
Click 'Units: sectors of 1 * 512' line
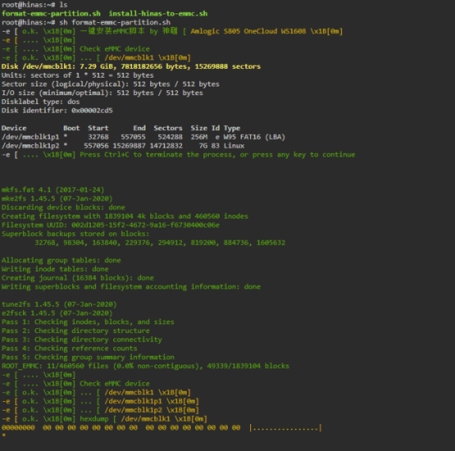[78, 75]
